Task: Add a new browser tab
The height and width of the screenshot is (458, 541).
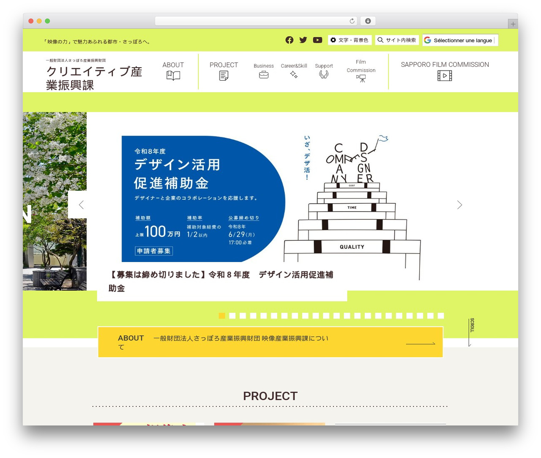Action: [513, 24]
